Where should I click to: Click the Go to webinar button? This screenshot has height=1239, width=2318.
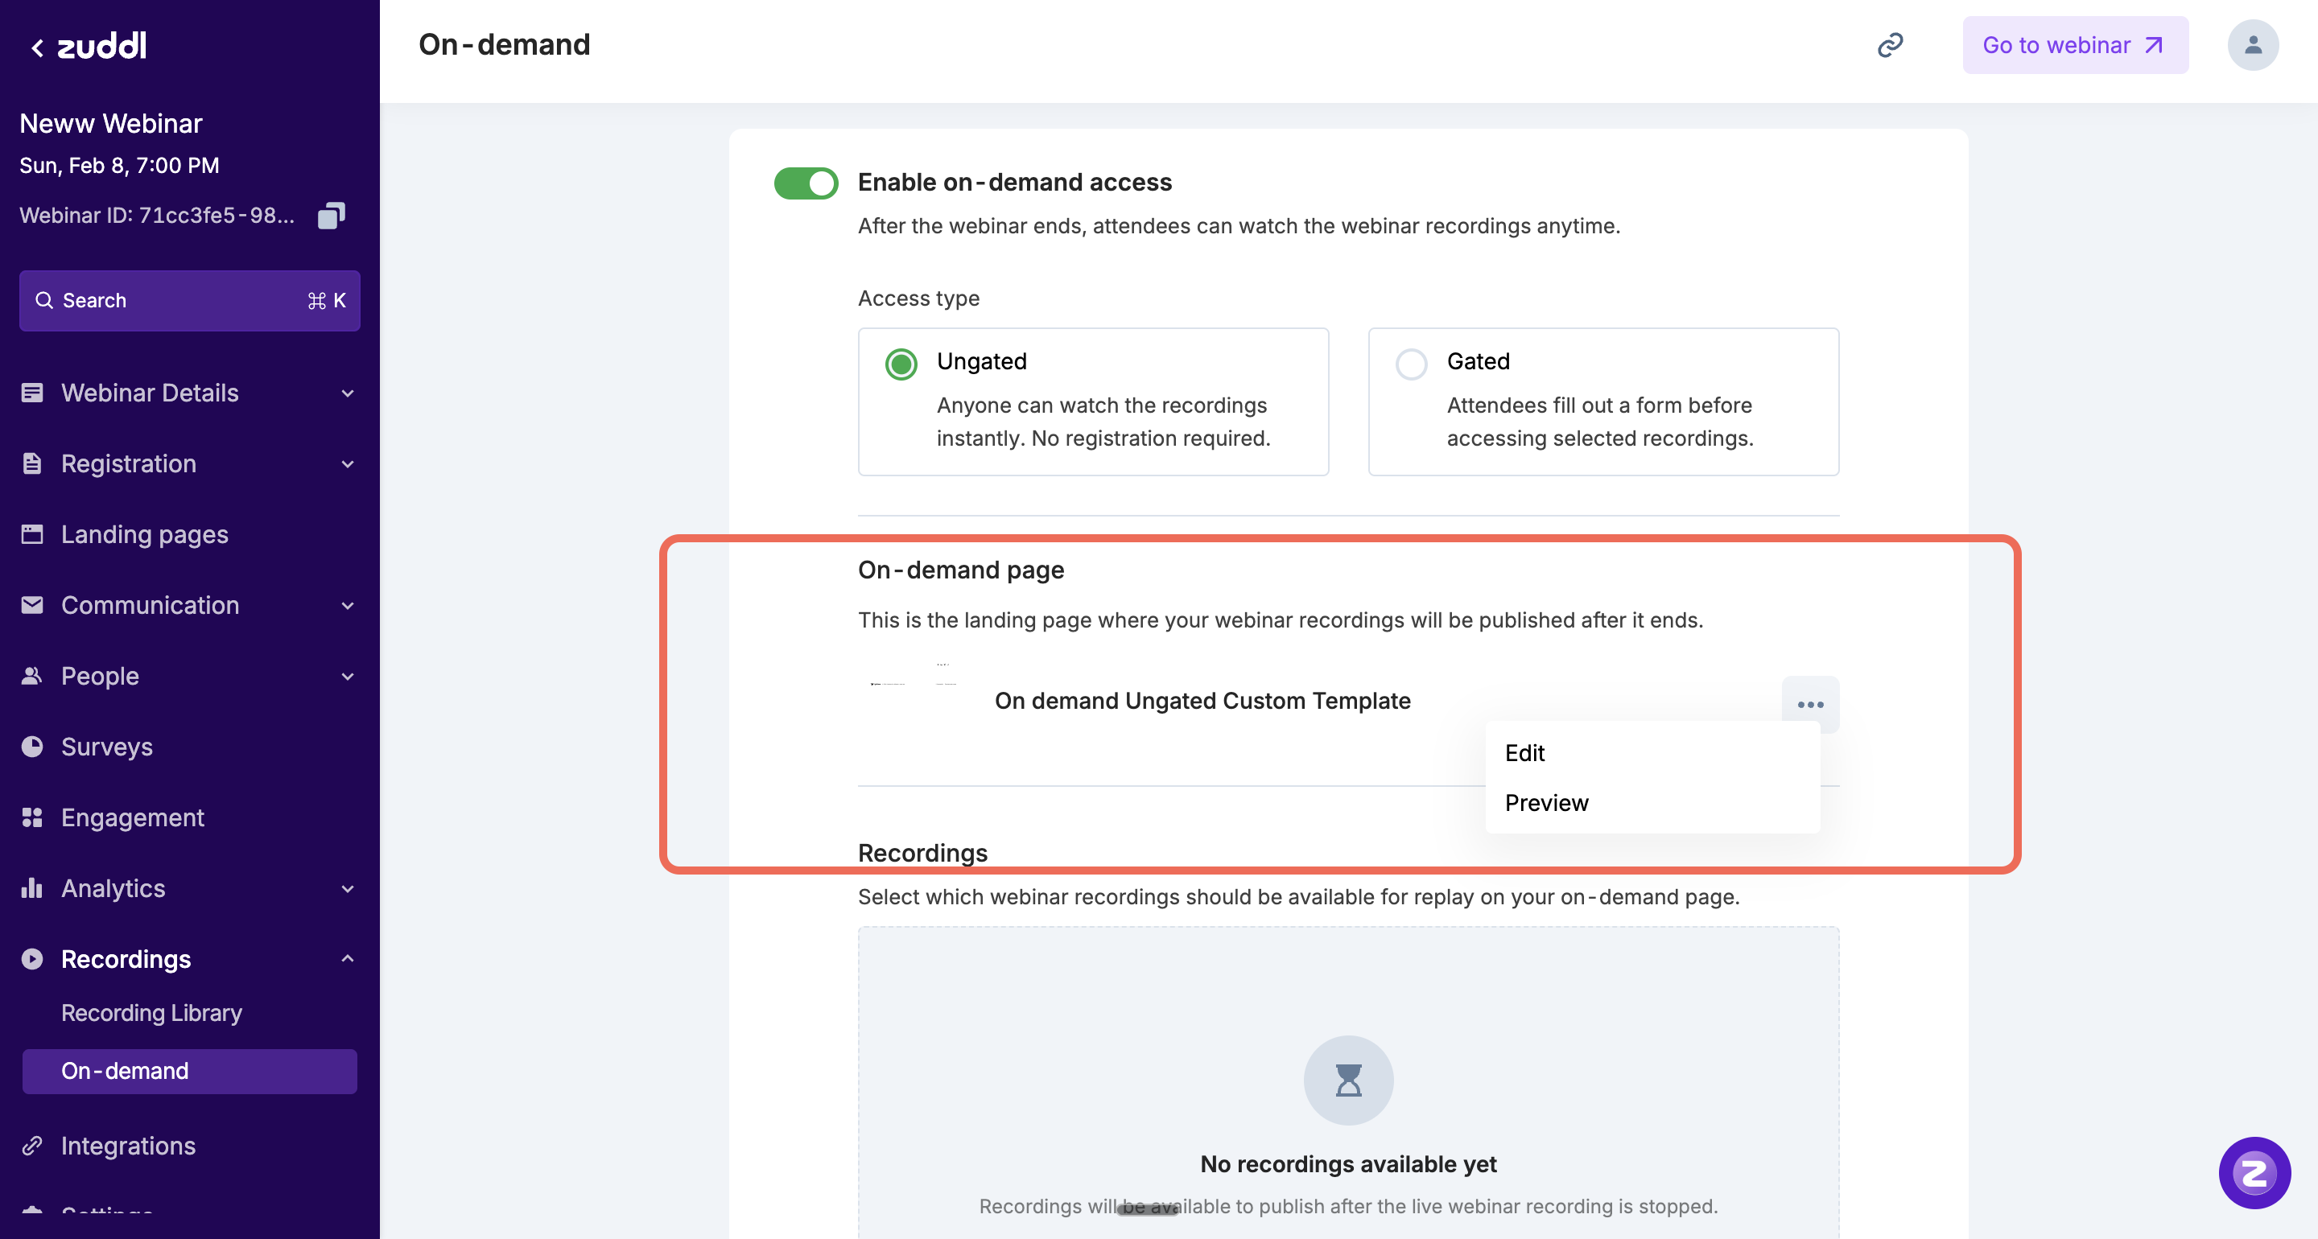tap(2074, 45)
